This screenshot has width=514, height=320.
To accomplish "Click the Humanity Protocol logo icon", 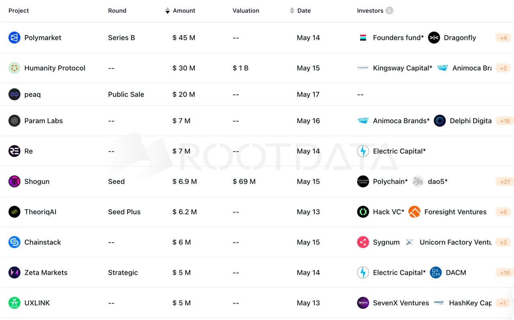I will 14,68.
